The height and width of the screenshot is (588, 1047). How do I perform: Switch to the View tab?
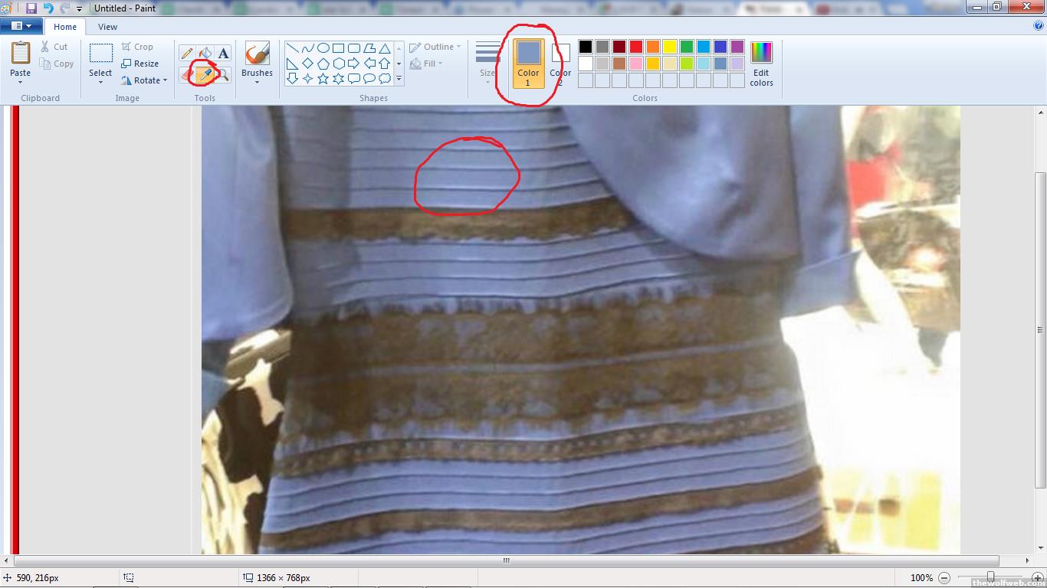(107, 27)
